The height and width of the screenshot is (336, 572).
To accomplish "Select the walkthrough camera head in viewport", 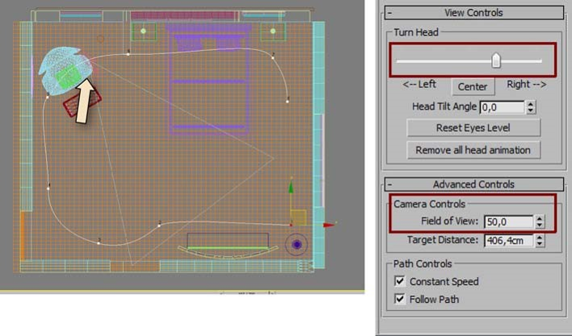I will [65, 70].
